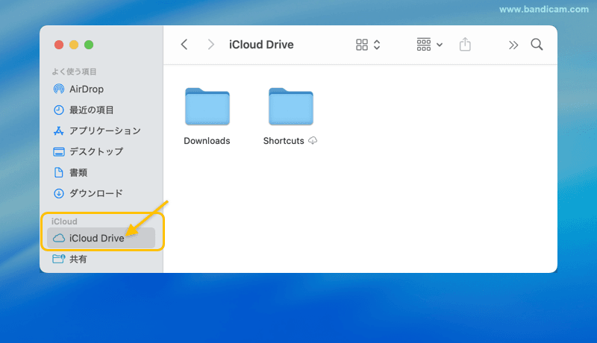597x343 pixels.
Task: Open ダウンロード in the sidebar
Action: tap(96, 193)
